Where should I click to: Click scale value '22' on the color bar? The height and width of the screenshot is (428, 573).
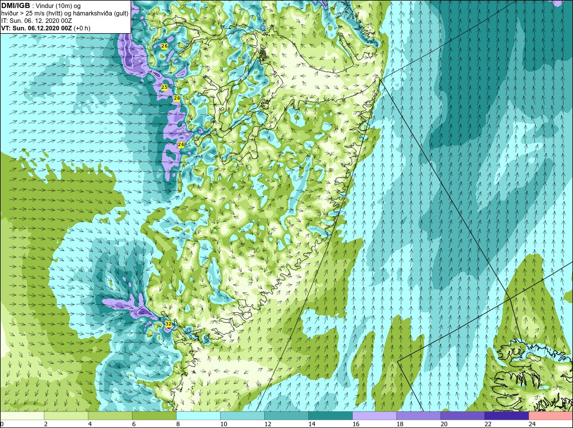[488, 424]
